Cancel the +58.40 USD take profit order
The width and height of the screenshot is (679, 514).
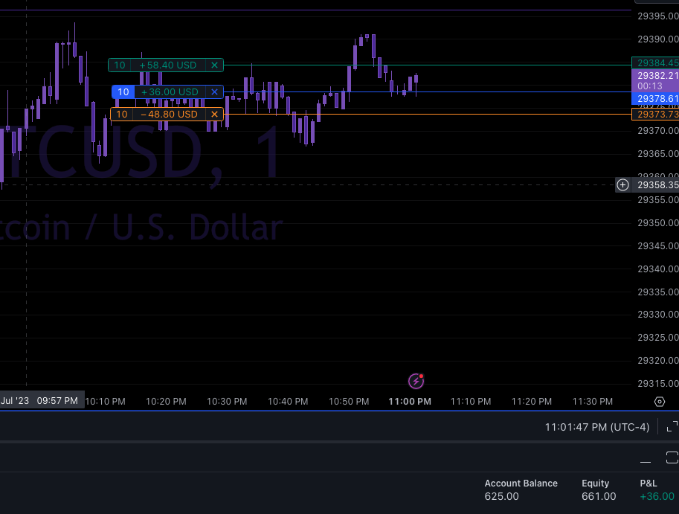[214, 65]
